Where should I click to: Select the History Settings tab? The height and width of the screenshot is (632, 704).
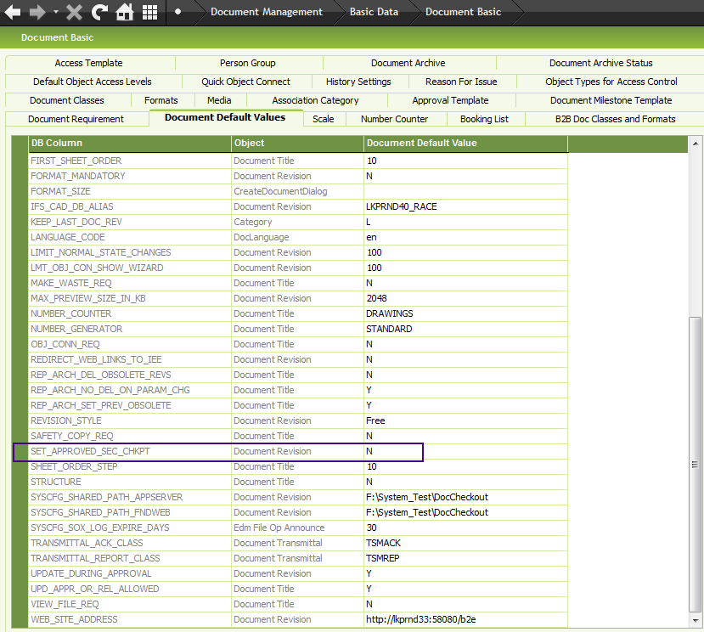[358, 82]
